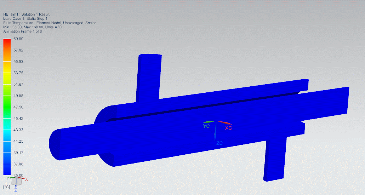The width and height of the screenshot is (365, 195).
Task: Click the 'Fluid Temperature - Element-Nodal' result line
Action: (49, 23)
